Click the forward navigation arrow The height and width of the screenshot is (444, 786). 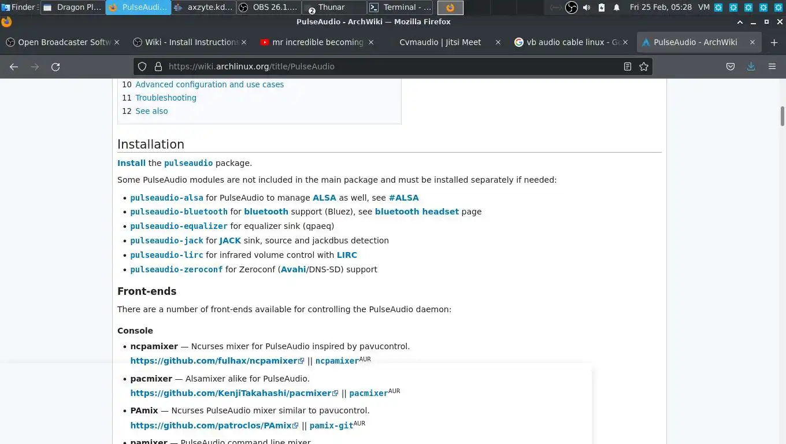click(x=35, y=66)
